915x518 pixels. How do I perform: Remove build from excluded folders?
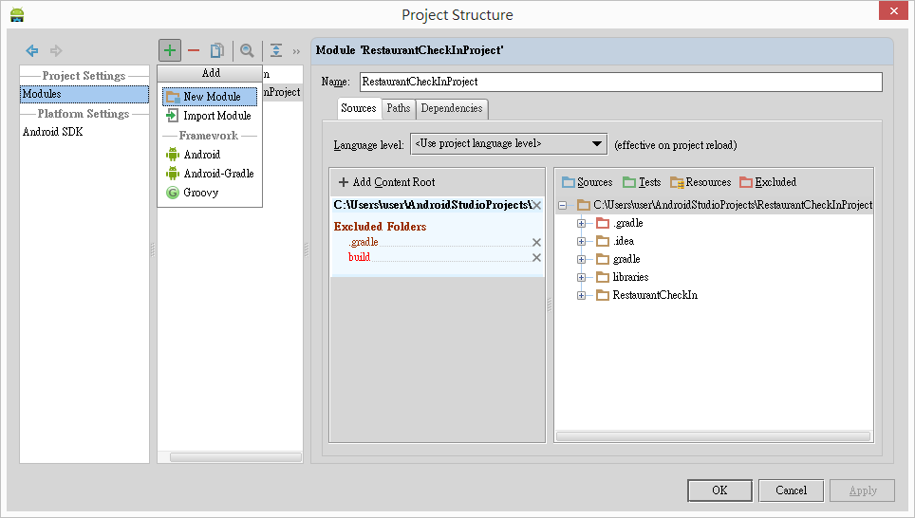click(x=536, y=257)
